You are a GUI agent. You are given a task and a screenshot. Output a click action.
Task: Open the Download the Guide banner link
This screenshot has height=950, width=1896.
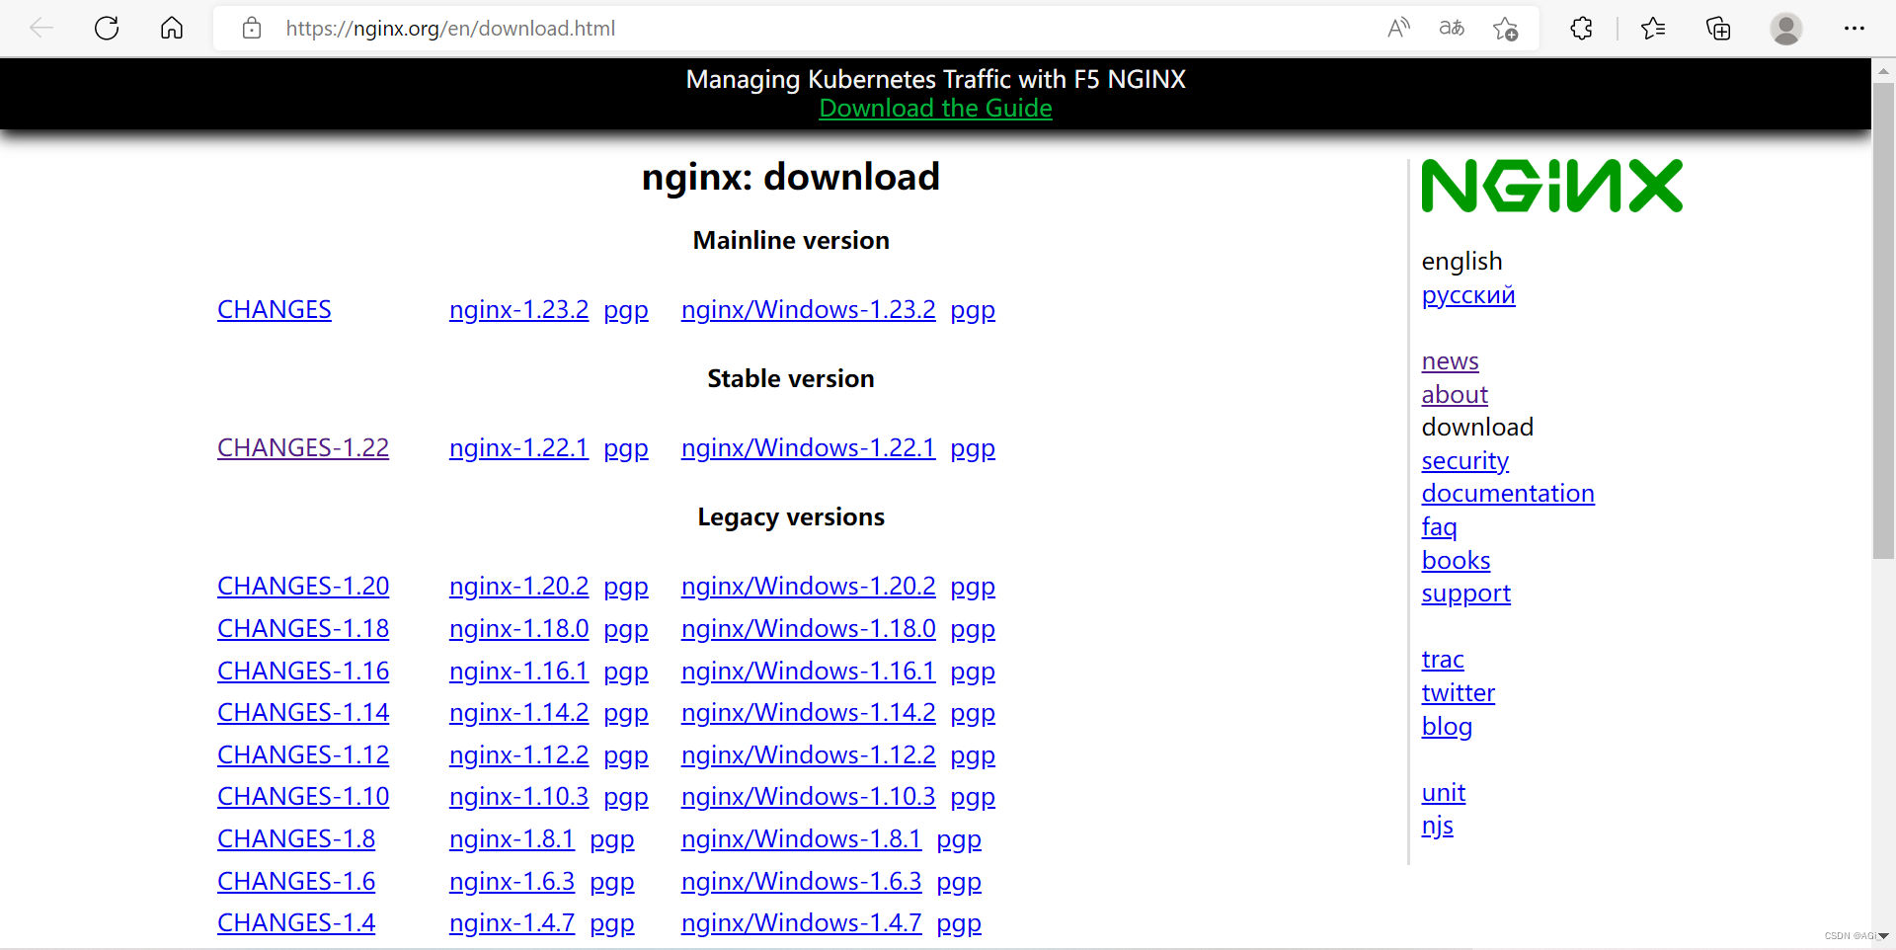click(934, 109)
